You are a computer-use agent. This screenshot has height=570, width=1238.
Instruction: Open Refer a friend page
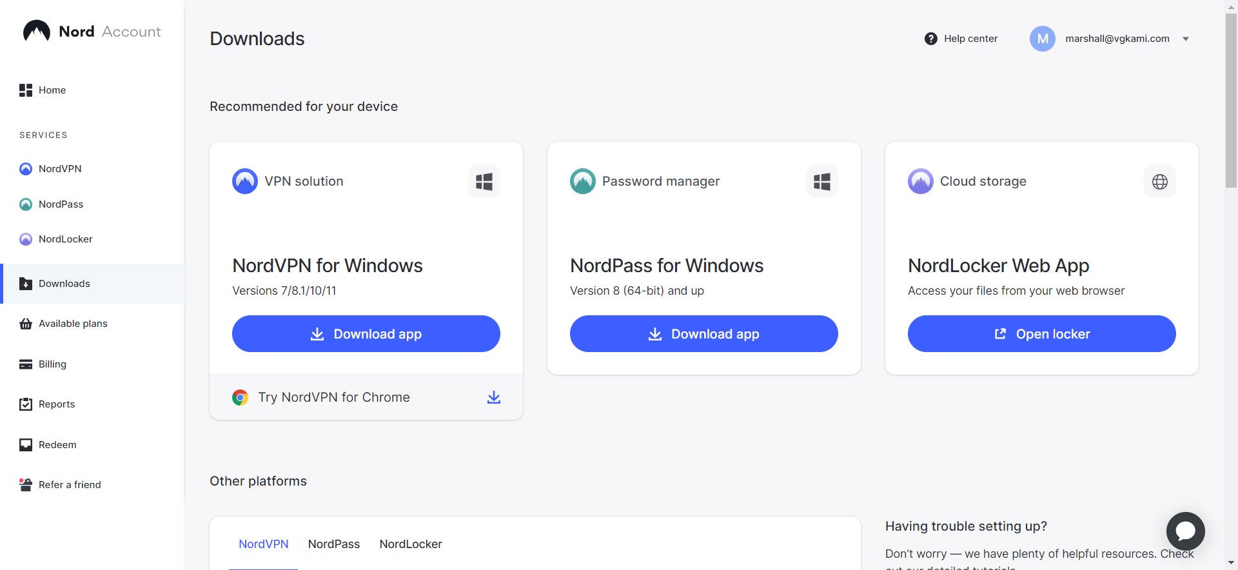point(70,485)
